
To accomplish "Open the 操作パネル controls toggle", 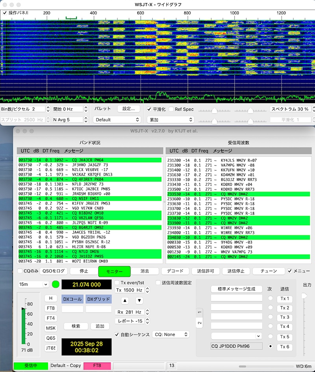I will (x=5, y=13).
